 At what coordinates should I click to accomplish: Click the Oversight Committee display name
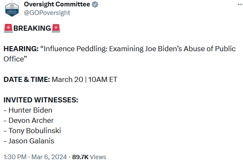[57, 4]
